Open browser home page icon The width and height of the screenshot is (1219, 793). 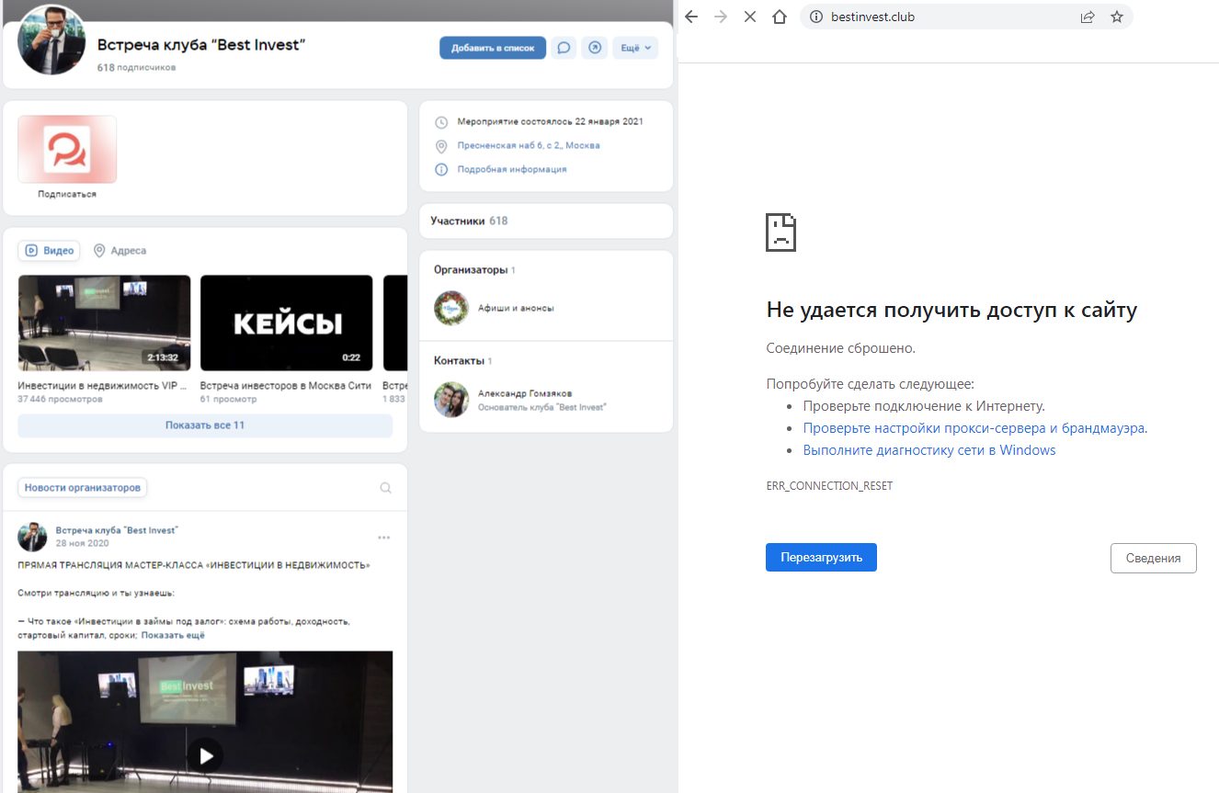point(780,17)
